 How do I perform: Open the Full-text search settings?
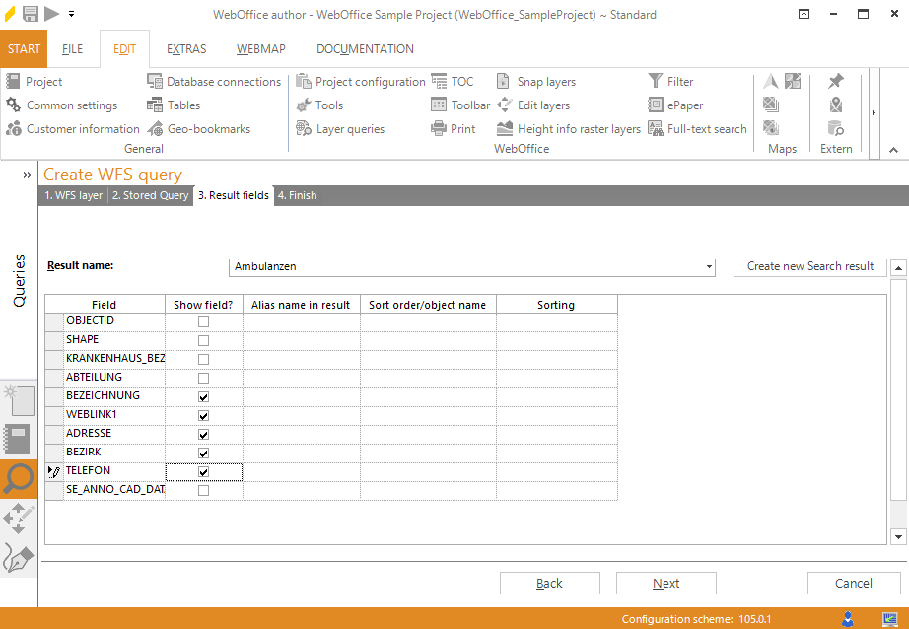[697, 129]
